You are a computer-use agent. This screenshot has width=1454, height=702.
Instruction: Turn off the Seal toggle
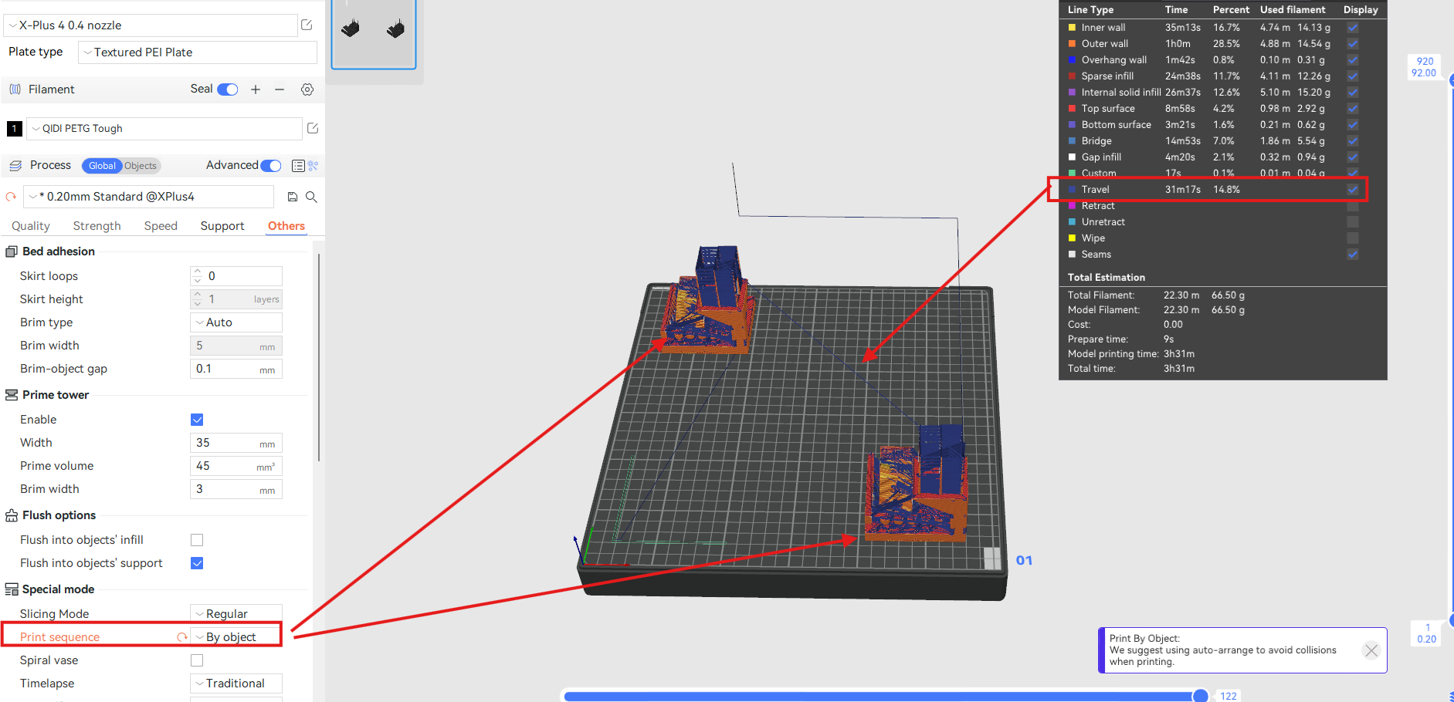226,89
